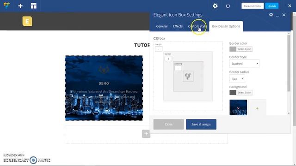Click the city background image thumbnail
Image resolution: width=296 pixels, height=166 pixels.
point(238,107)
